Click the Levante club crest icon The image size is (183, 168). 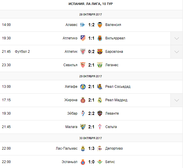(x=100, y=113)
